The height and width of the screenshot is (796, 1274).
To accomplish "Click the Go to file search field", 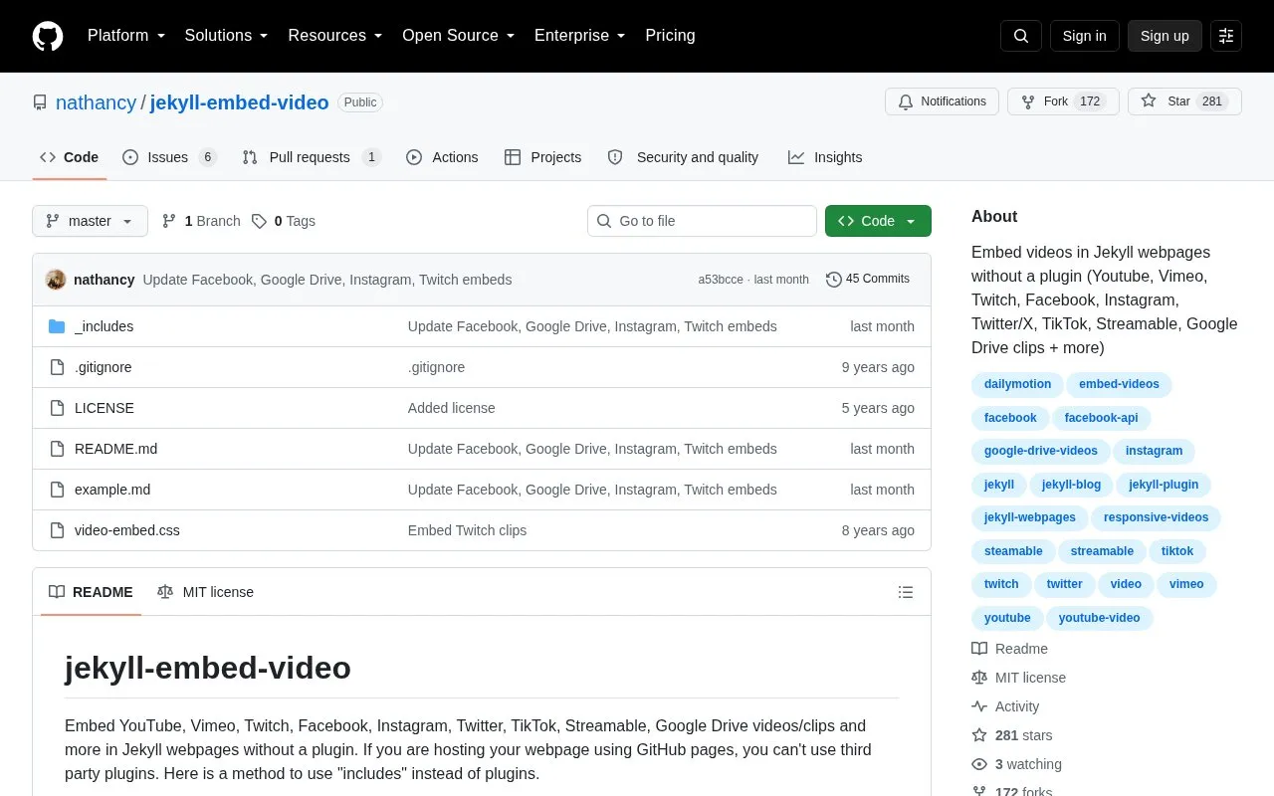I will pos(702,221).
